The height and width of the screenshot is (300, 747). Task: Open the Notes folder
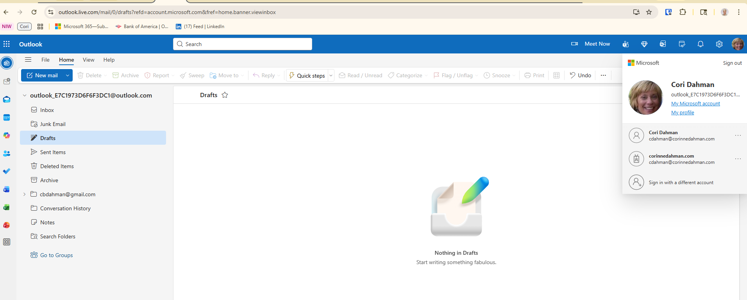pyautogui.click(x=93, y=222)
